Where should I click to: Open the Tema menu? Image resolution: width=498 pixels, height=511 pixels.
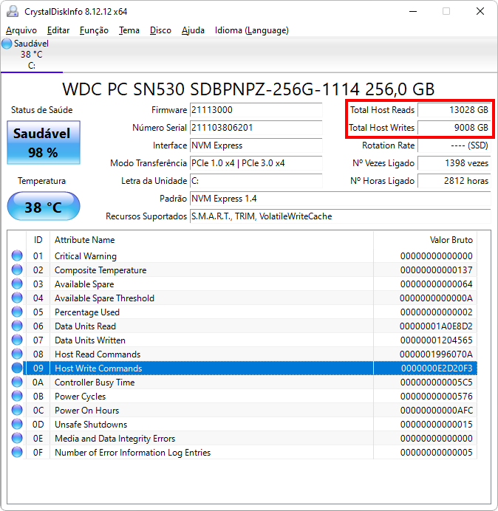pos(129,30)
